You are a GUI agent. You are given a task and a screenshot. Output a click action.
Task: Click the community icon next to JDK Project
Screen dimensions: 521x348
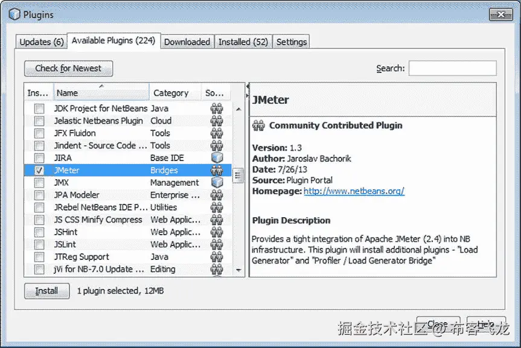click(x=217, y=109)
